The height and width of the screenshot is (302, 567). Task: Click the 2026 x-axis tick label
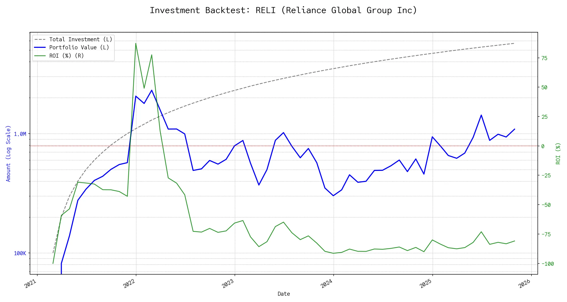click(x=525, y=284)
